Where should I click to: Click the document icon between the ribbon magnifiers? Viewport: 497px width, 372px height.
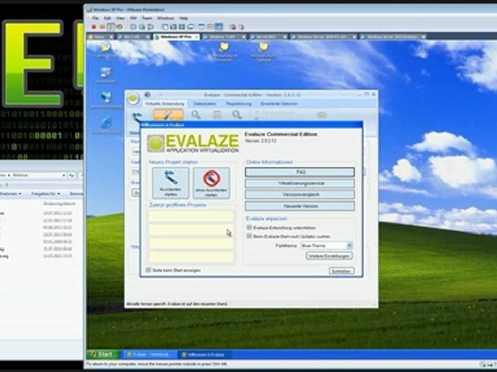(217, 115)
